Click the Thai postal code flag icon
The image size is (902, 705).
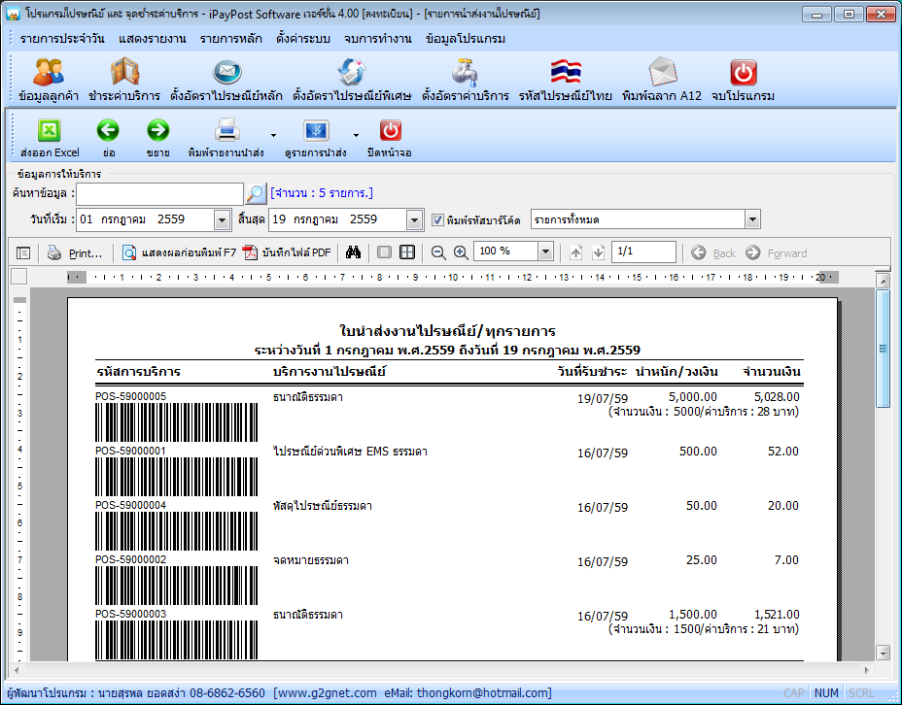[x=565, y=73]
